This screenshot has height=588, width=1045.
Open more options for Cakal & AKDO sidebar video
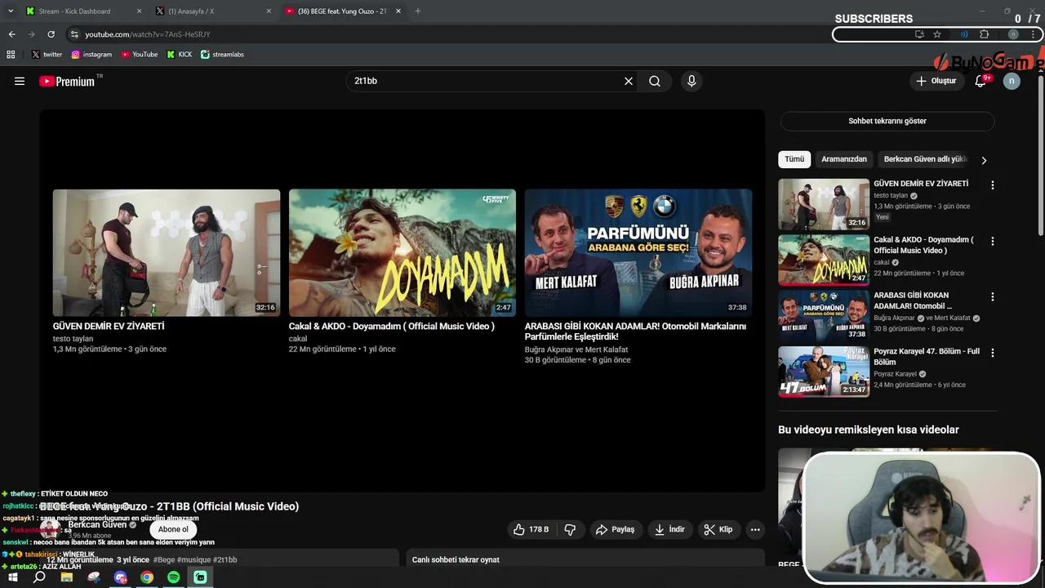point(993,242)
